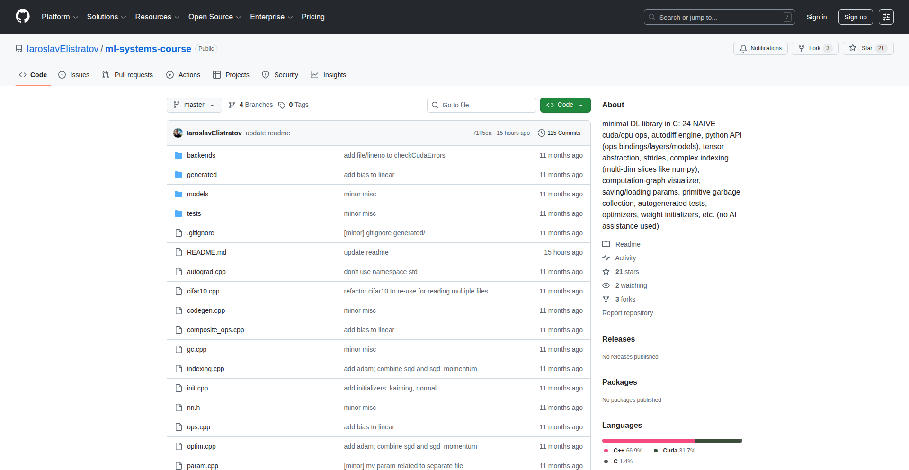Open the Readme link in About
The image size is (909, 470).
[x=627, y=244]
